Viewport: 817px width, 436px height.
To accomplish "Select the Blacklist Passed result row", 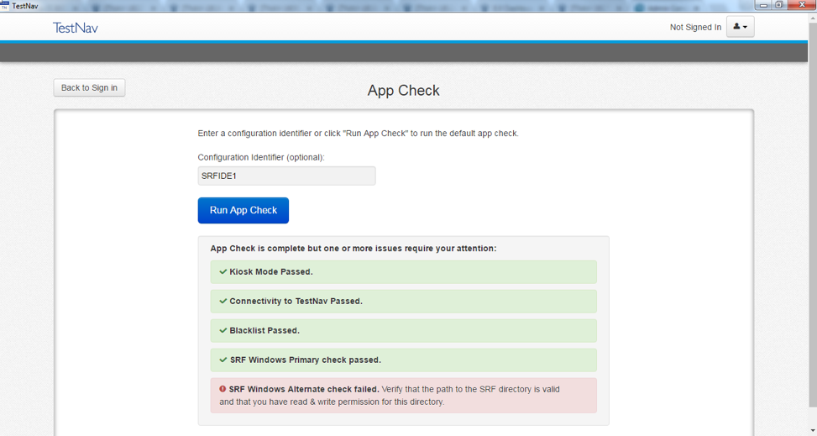I will pos(403,330).
